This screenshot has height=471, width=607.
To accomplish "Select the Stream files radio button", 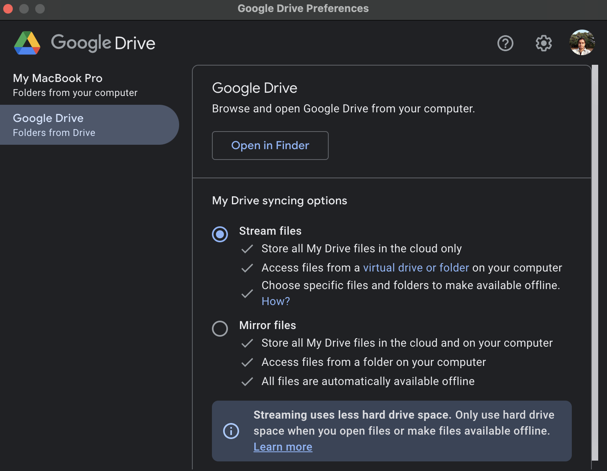I will click(220, 234).
